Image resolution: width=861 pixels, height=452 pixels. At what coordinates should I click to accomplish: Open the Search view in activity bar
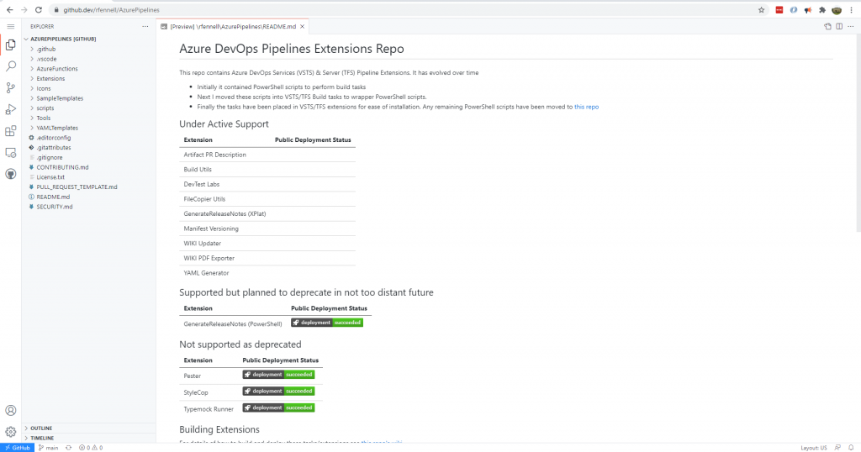click(x=10, y=66)
